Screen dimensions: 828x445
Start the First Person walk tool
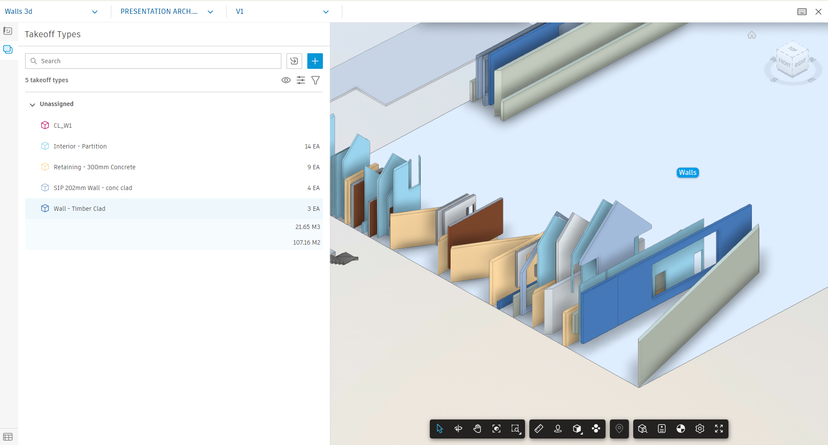558,429
